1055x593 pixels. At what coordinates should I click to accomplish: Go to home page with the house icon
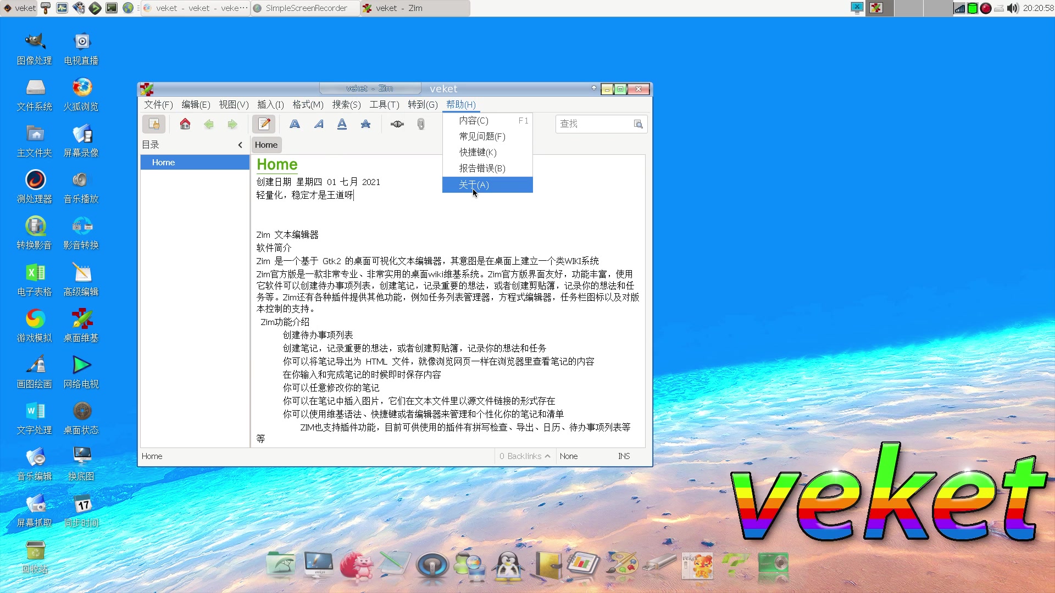pyautogui.click(x=185, y=124)
